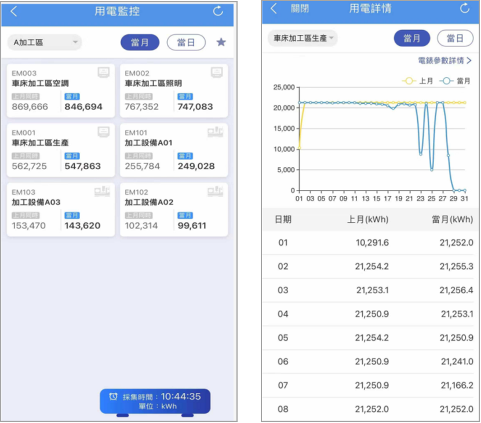The image size is (481, 423).
Task: Click the 加工設備A03 name
Action: point(36,202)
